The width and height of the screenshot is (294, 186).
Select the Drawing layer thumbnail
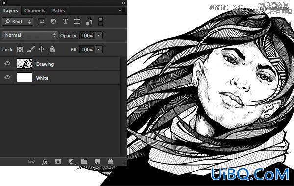(24, 63)
